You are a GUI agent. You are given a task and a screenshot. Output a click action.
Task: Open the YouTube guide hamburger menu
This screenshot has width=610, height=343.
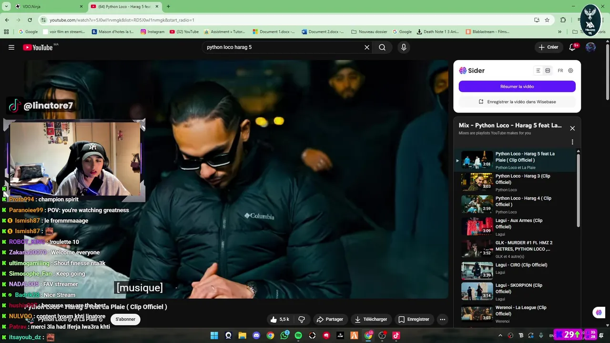(11, 47)
